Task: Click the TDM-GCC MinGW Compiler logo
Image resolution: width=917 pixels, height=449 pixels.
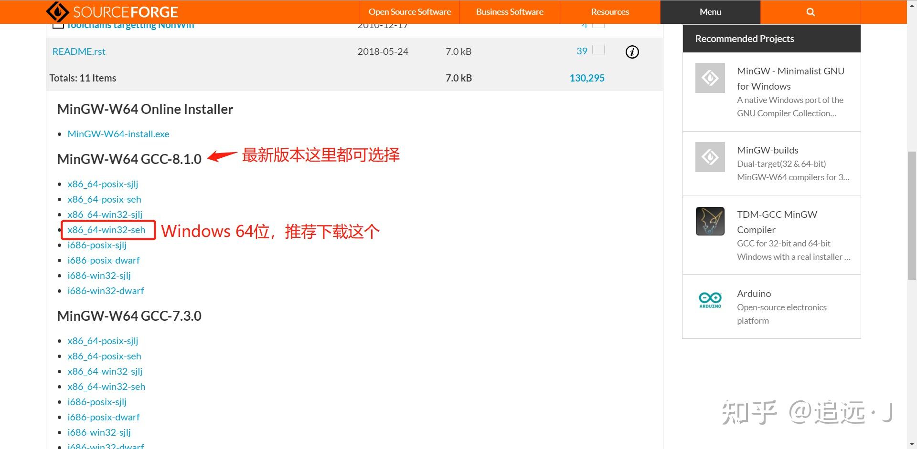Action: click(710, 221)
